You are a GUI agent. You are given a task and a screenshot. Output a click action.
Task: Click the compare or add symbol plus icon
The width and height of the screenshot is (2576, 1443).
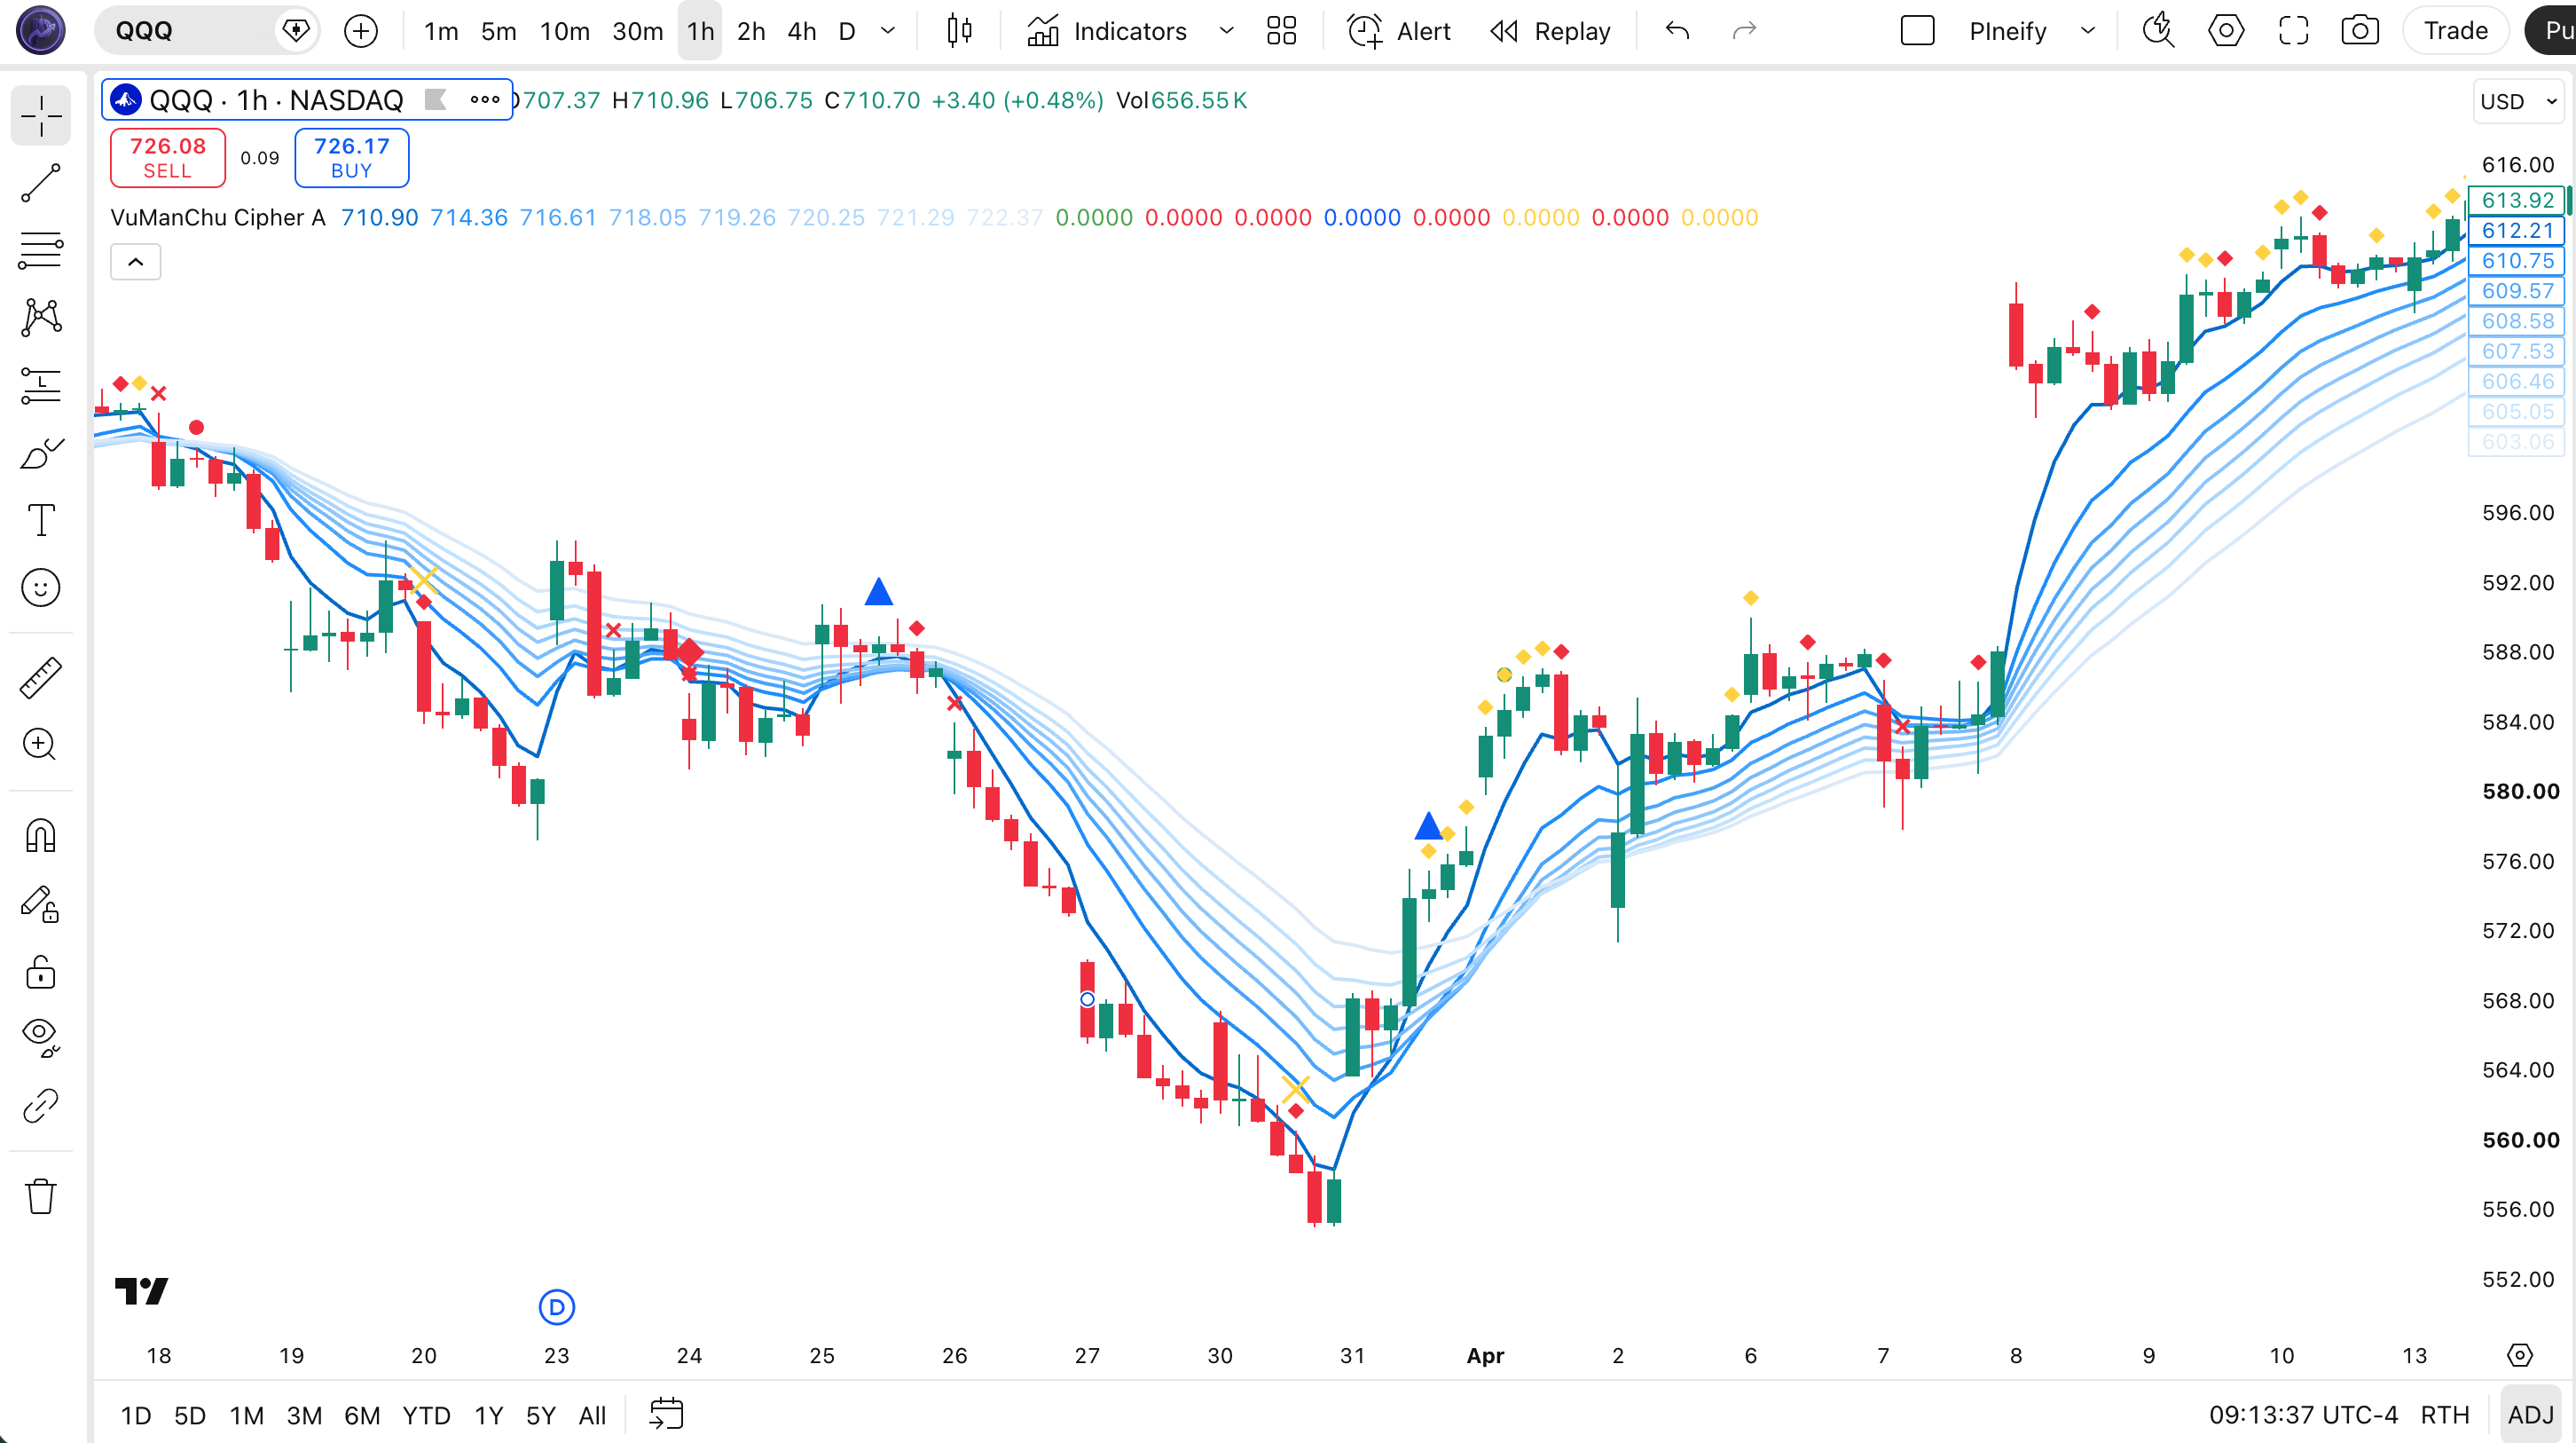click(361, 31)
